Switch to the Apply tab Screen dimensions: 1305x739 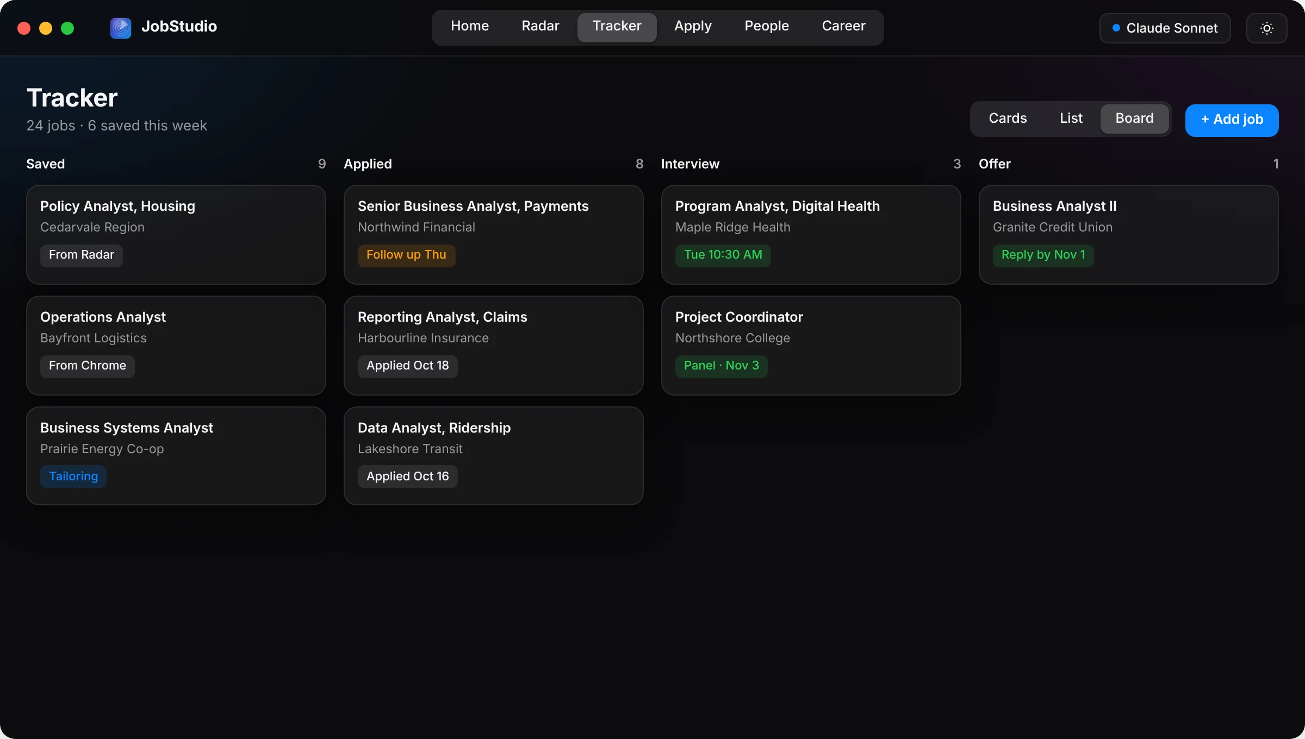(x=693, y=26)
